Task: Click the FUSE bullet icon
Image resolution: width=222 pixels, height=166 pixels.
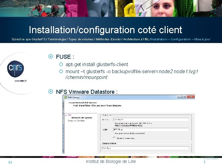Action: [51, 57]
